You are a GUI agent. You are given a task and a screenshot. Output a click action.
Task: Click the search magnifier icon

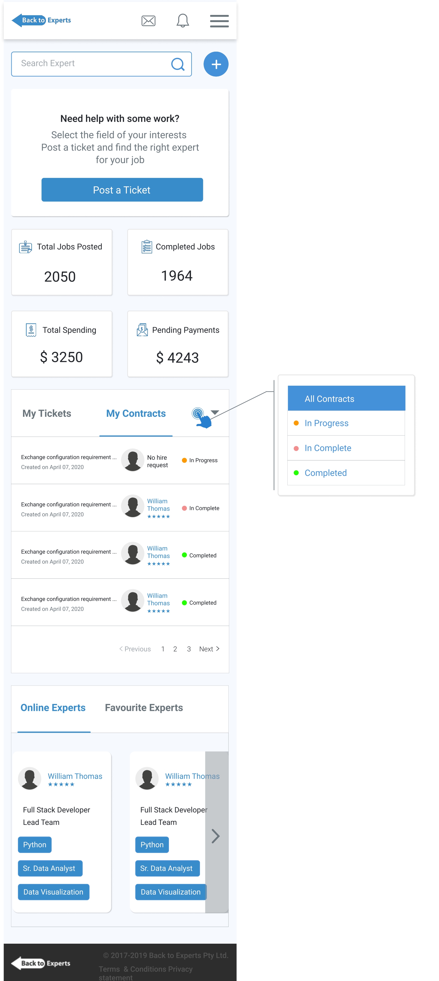pyautogui.click(x=178, y=64)
